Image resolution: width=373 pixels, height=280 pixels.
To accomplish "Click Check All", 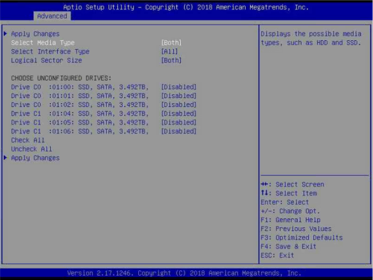I will [x=28, y=140].
